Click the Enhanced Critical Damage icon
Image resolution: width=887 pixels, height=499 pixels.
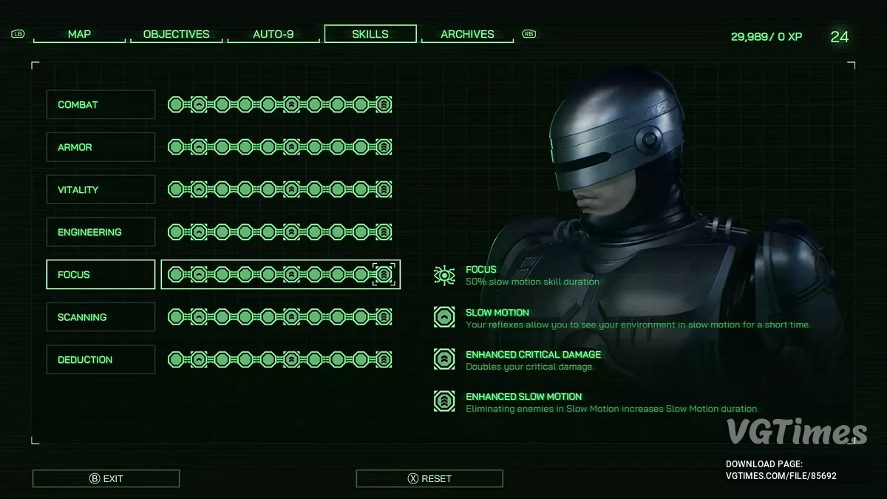tap(444, 359)
